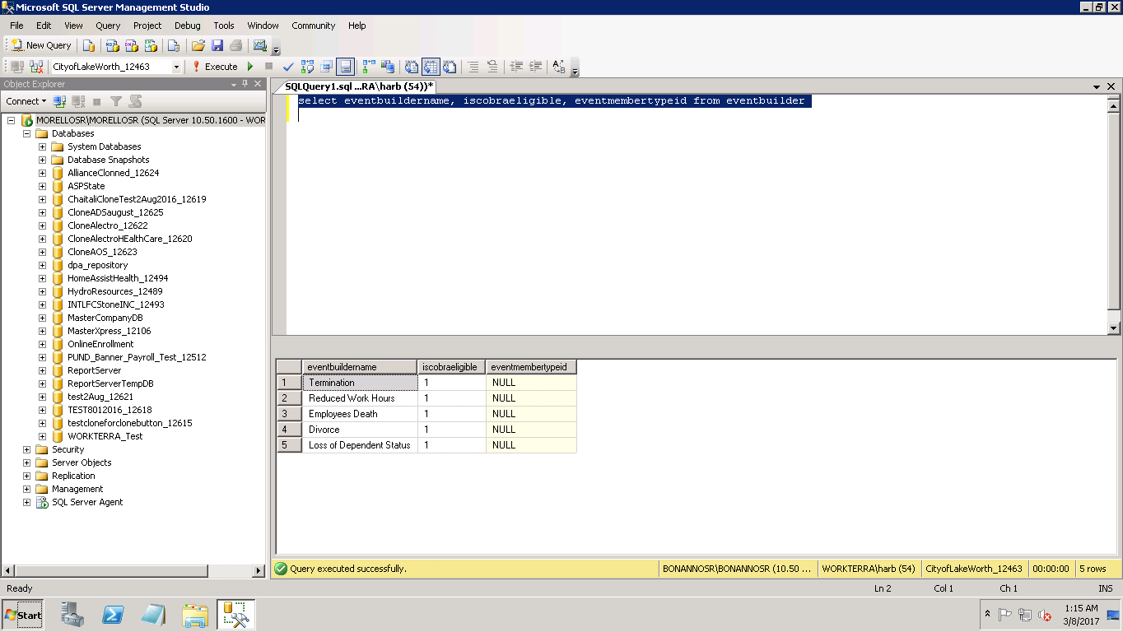Decrease indent of selected code
Screen dimensions: 1123x632
click(x=516, y=67)
